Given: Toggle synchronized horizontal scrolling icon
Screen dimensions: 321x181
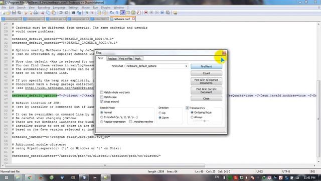Looking at the screenshot, I should pyautogui.click(x=105, y=13).
